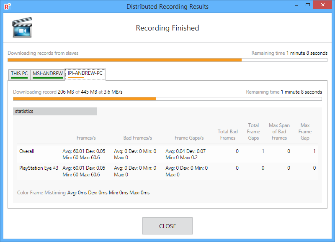This screenshot has width=335, height=242.
Task: Click the CLOSE button
Action: pyautogui.click(x=167, y=226)
